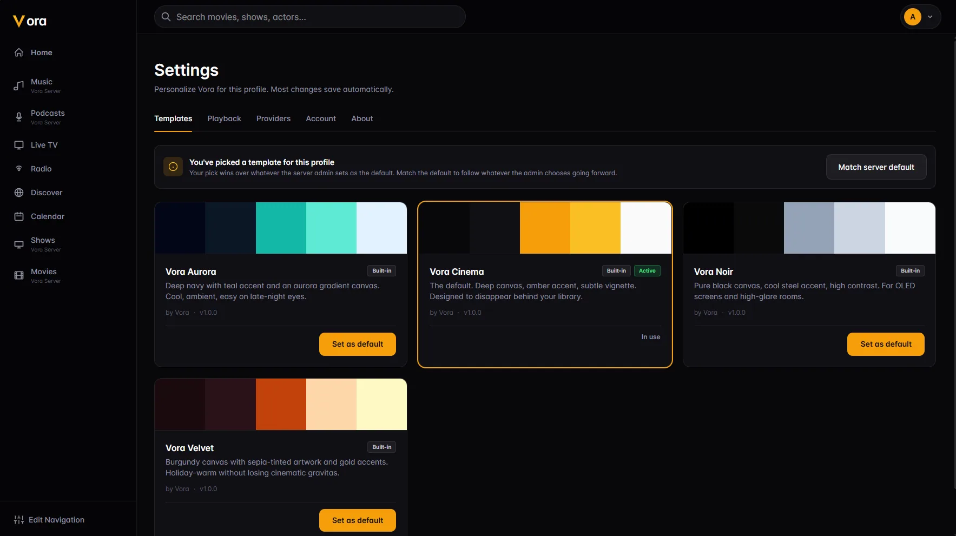Click the page vertical scrollbar

[954, 265]
